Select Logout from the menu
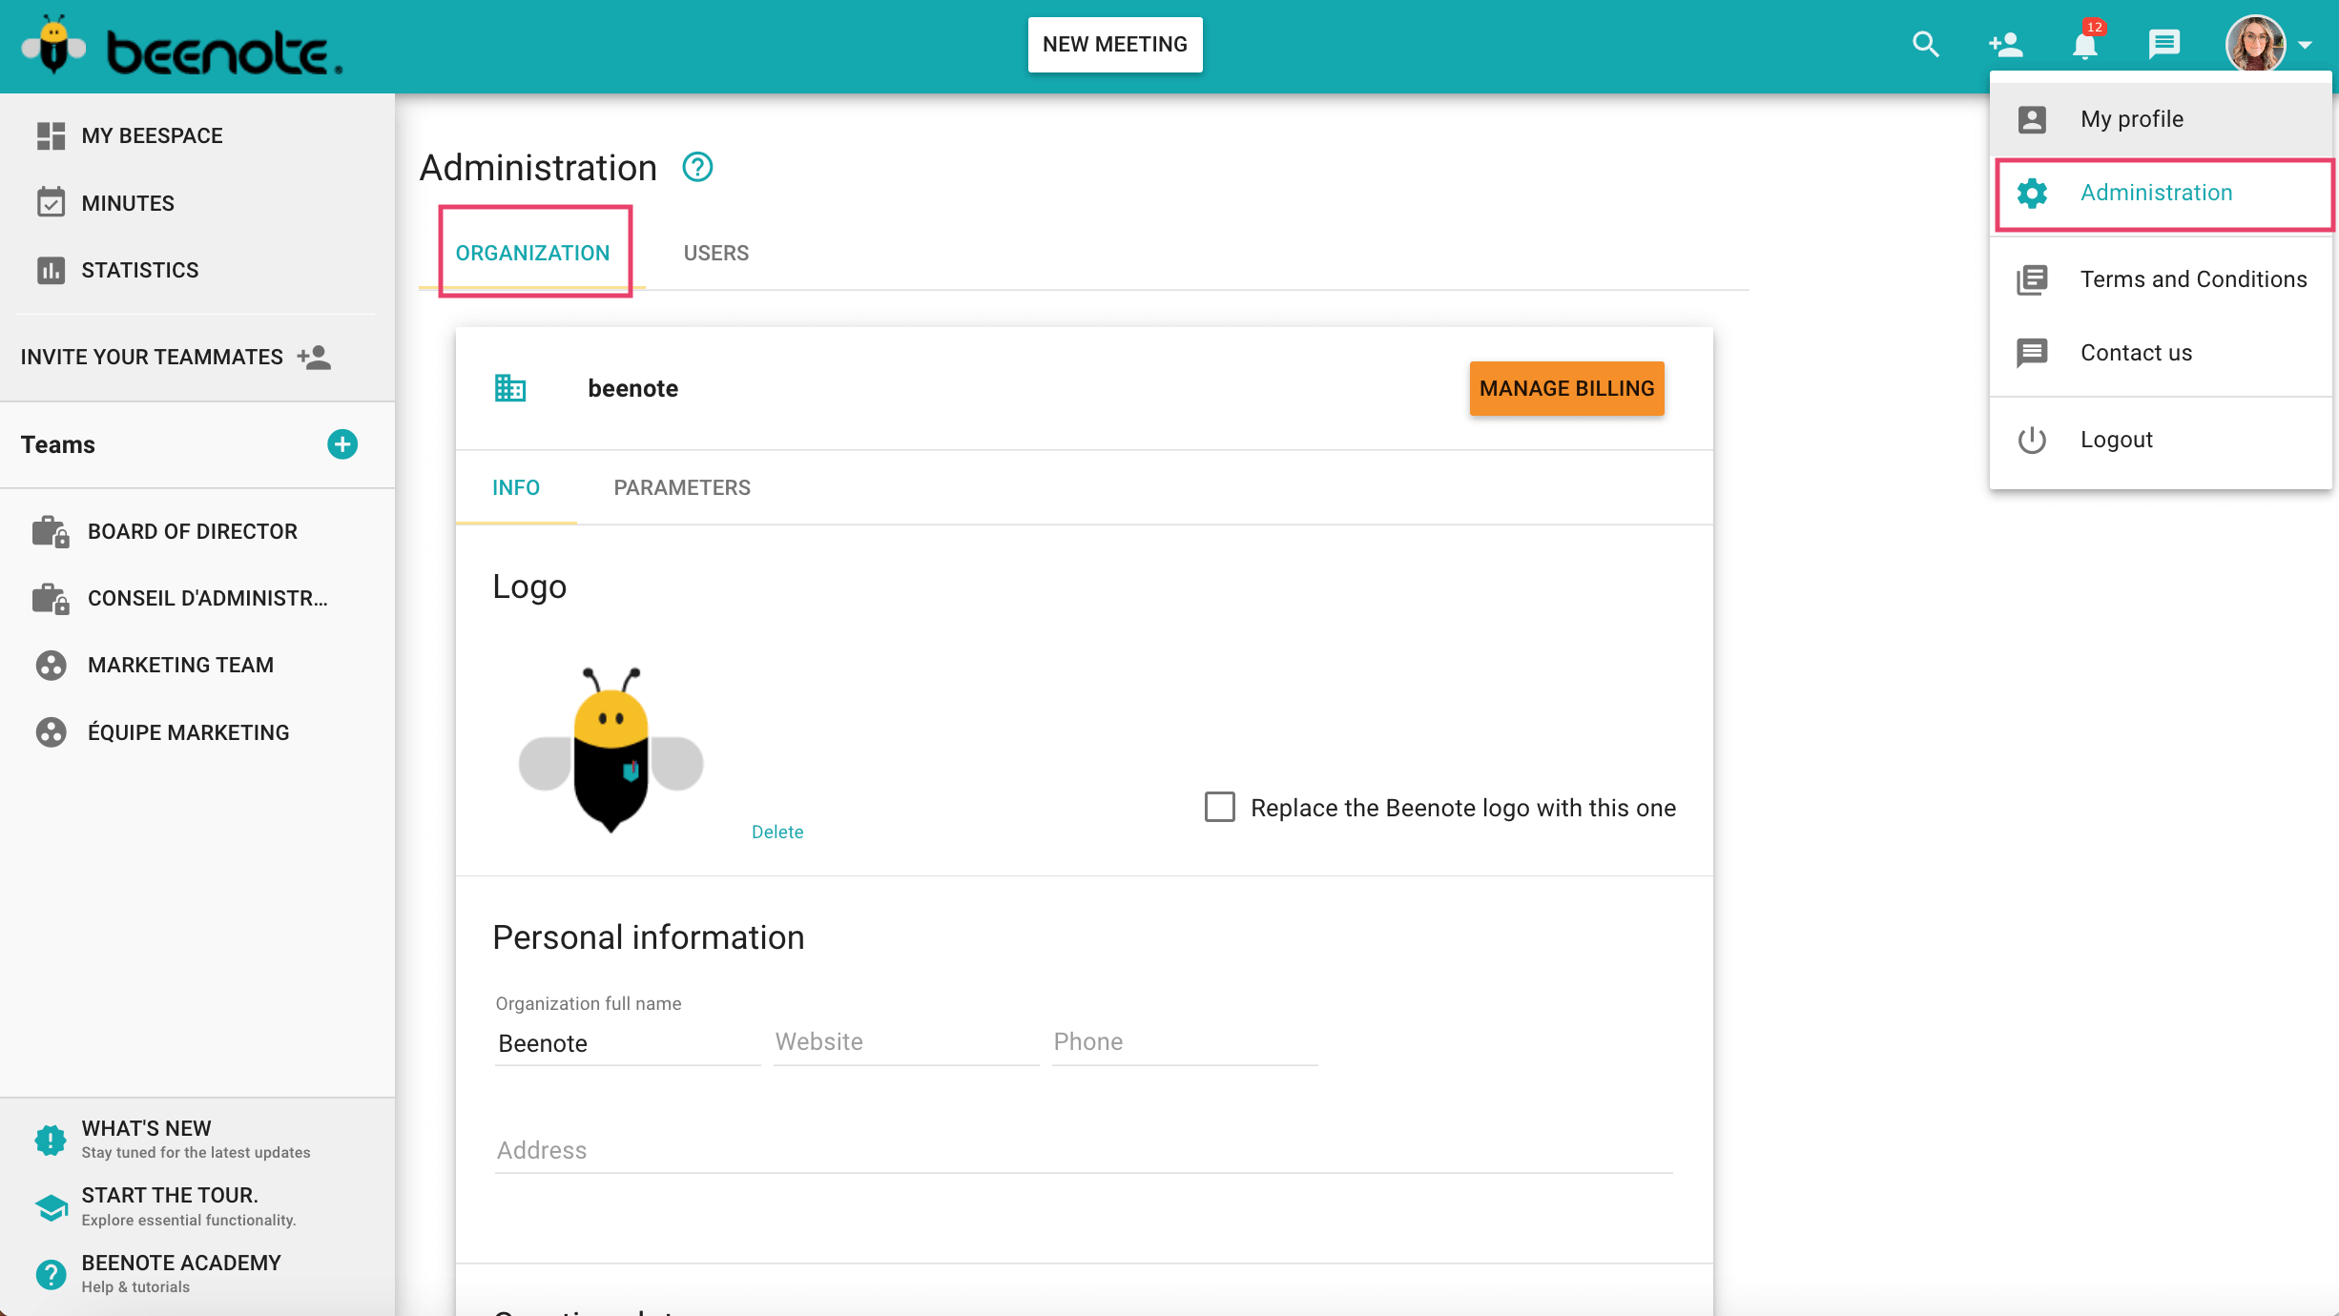The width and height of the screenshot is (2339, 1316). 2162,440
